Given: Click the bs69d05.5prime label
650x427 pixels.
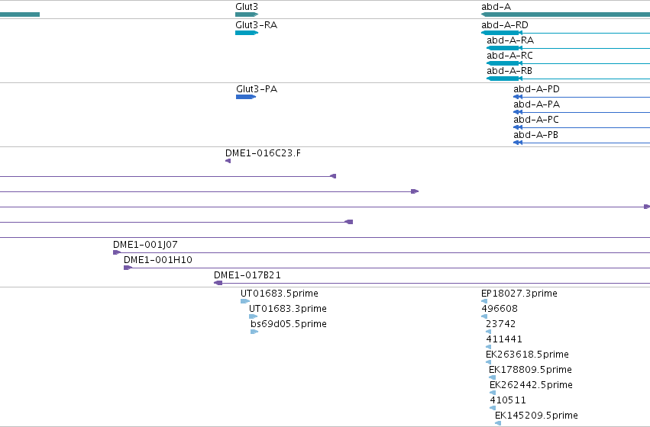Looking at the screenshot, I should pyautogui.click(x=289, y=324).
